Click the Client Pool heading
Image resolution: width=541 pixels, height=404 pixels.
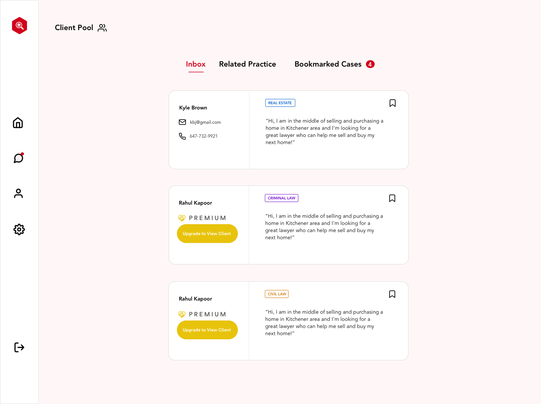74,28
